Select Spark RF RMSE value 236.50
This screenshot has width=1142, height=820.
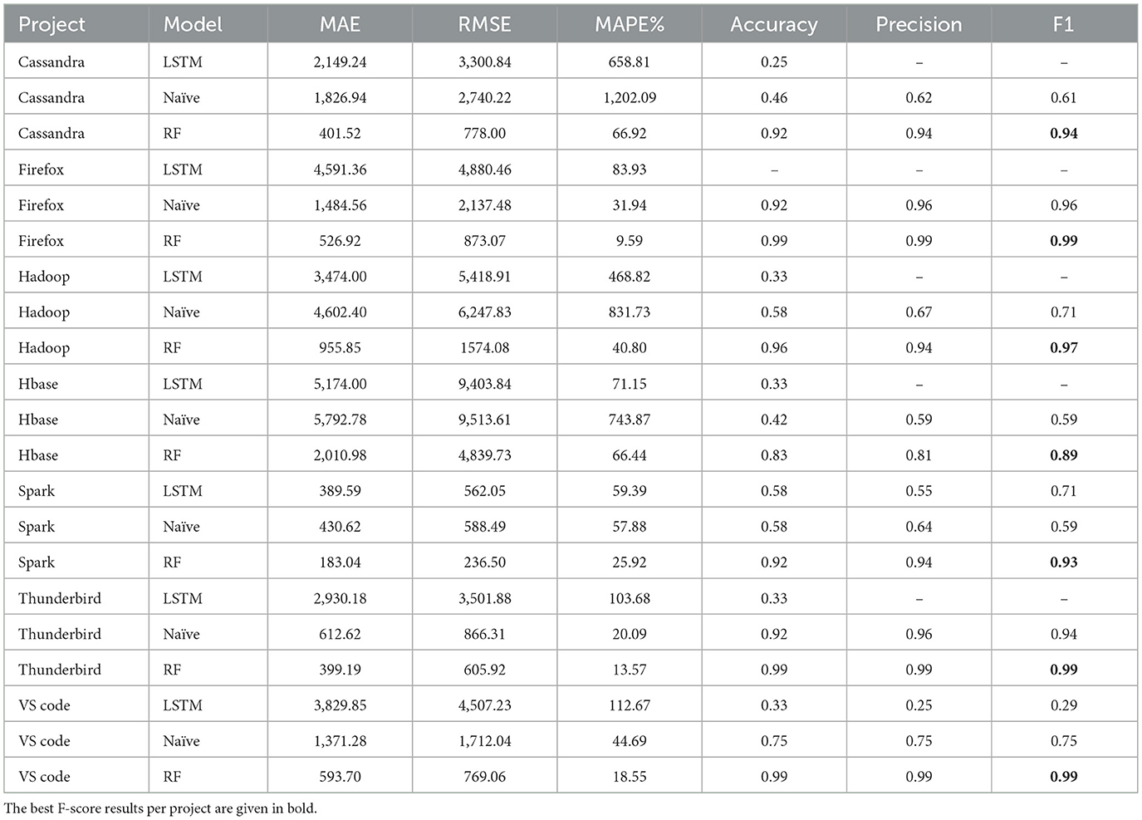(x=484, y=562)
